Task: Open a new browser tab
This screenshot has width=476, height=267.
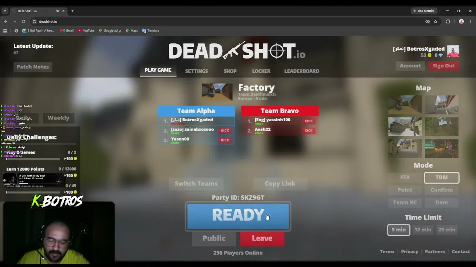Action: point(72,11)
